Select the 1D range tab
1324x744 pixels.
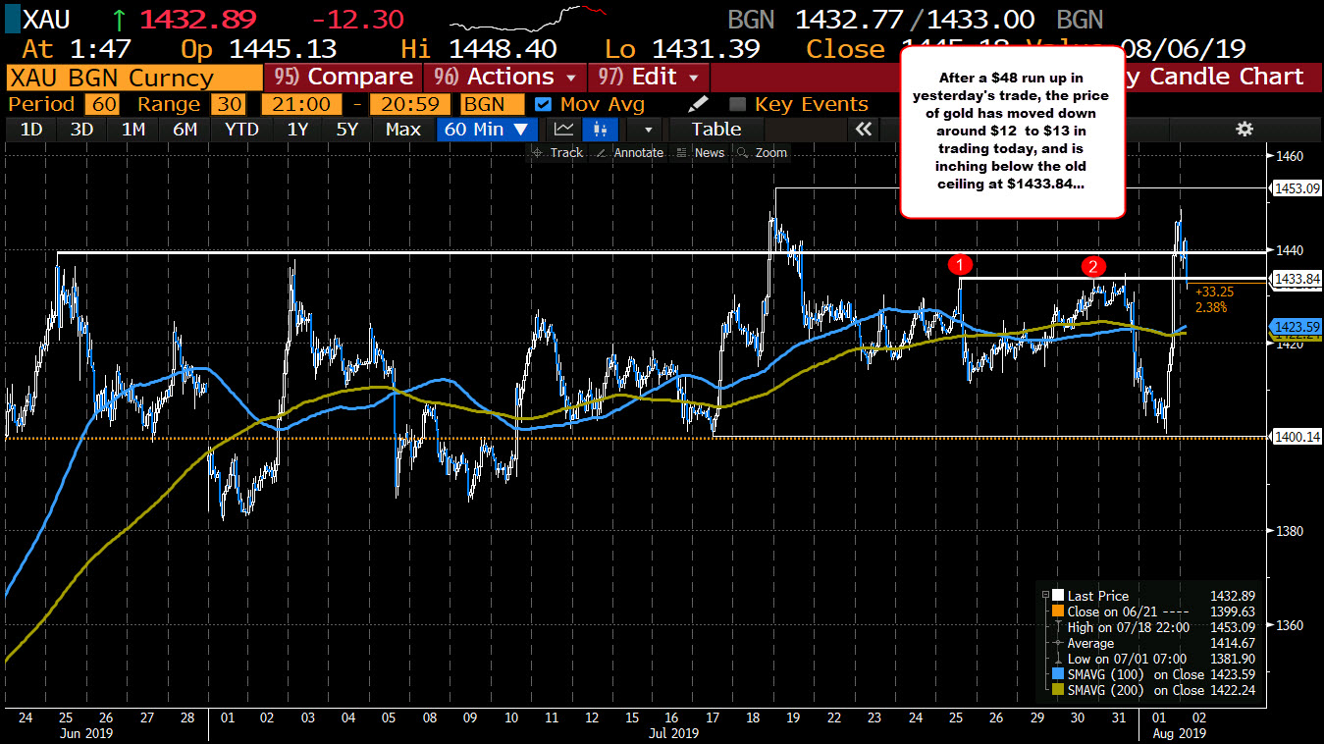31,129
